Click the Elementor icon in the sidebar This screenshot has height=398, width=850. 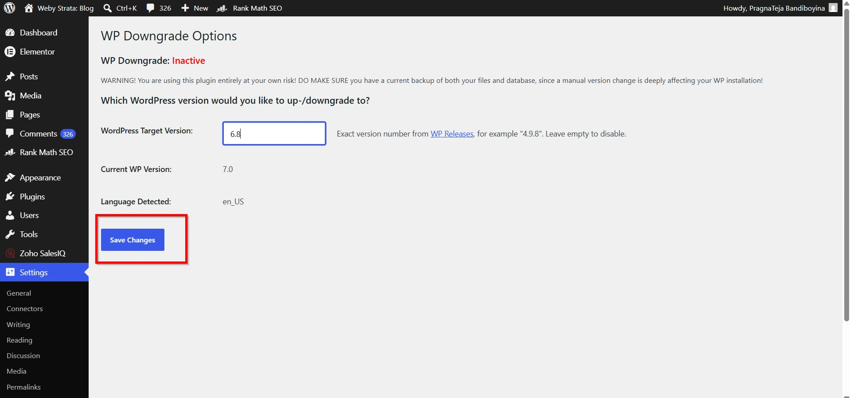click(x=10, y=52)
